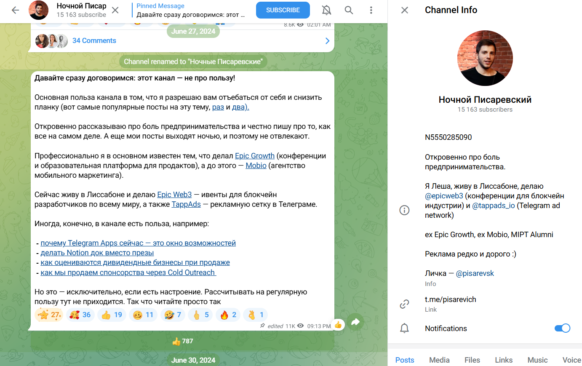Dismiss the pinned message with its X
Image resolution: width=582 pixels, height=366 pixels.
click(115, 10)
